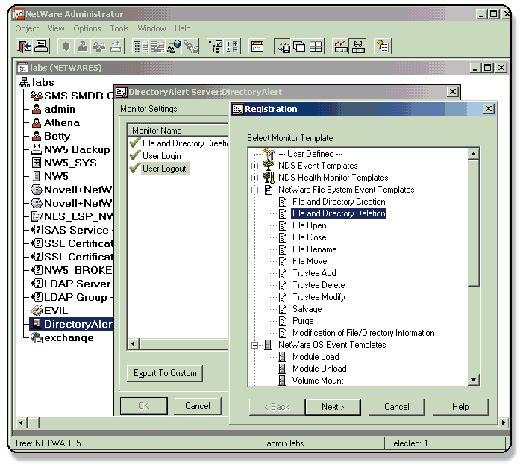Image resolution: width=523 pixels, height=468 pixels.
Task: Click the template list scroll-up arrow
Action: [x=474, y=154]
